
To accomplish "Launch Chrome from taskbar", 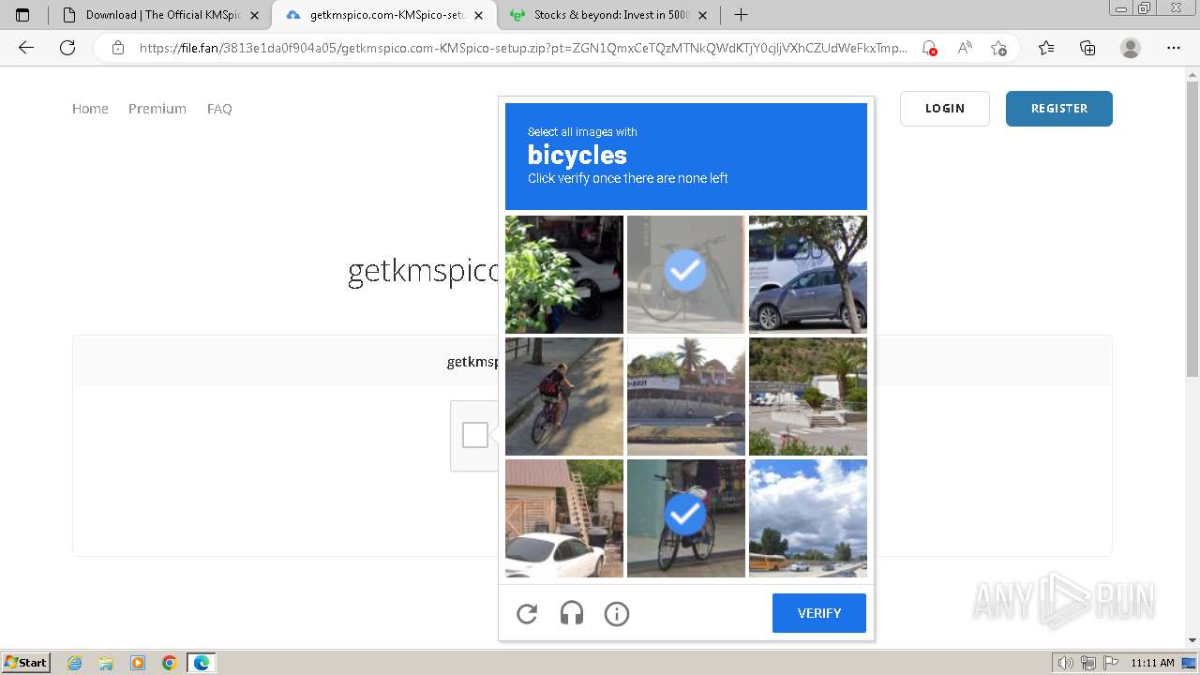I will pos(169,663).
